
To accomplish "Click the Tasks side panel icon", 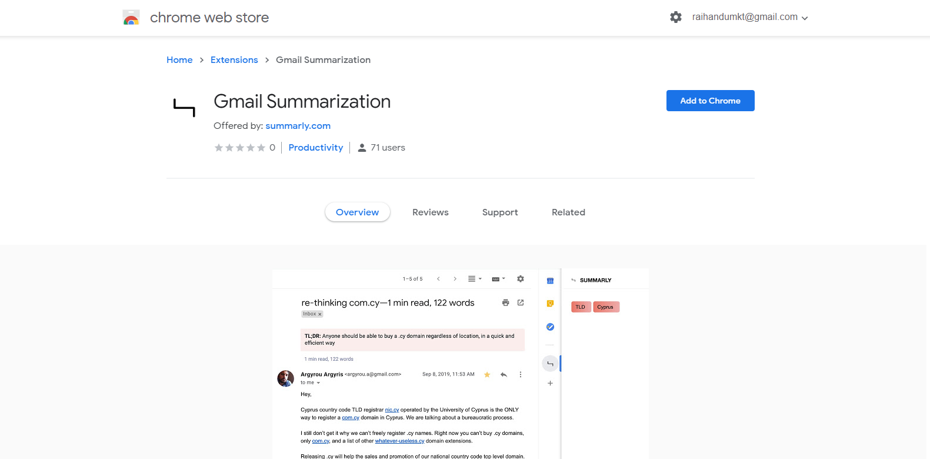I will click(550, 327).
